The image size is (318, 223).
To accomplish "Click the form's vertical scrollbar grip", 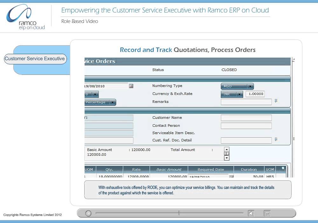I will 294,139.
